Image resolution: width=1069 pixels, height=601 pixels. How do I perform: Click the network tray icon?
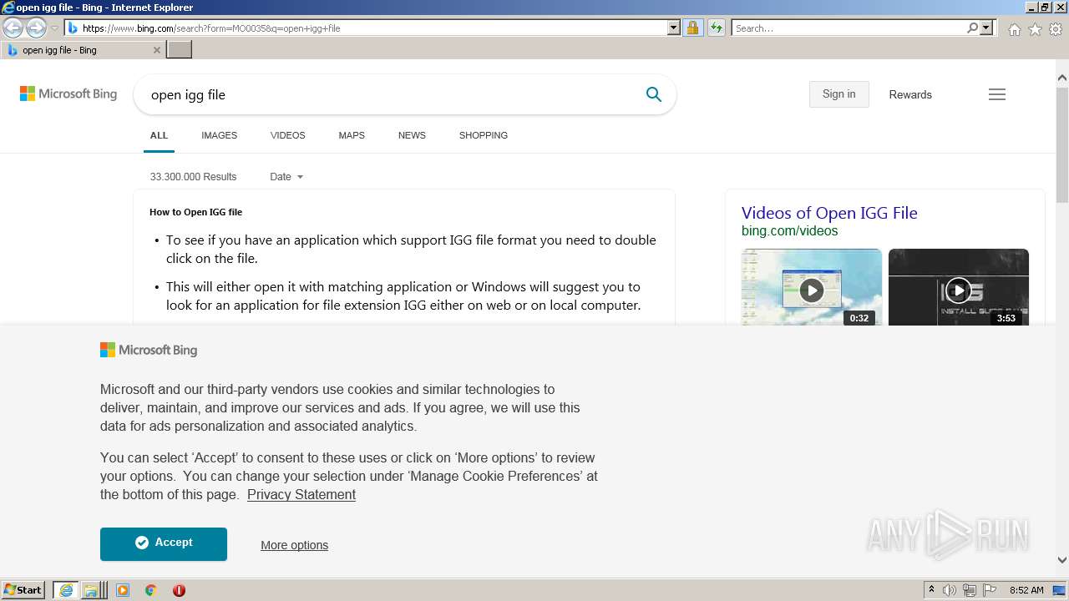(x=970, y=590)
